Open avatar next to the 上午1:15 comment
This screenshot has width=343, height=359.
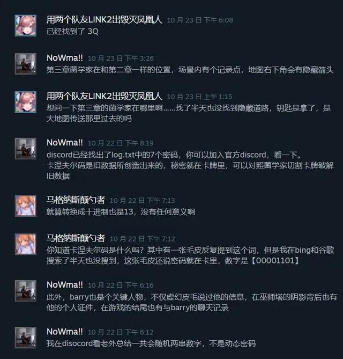[26, 102]
